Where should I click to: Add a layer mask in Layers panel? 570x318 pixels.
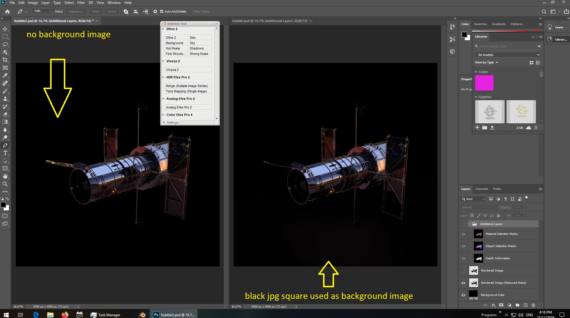(x=501, y=305)
